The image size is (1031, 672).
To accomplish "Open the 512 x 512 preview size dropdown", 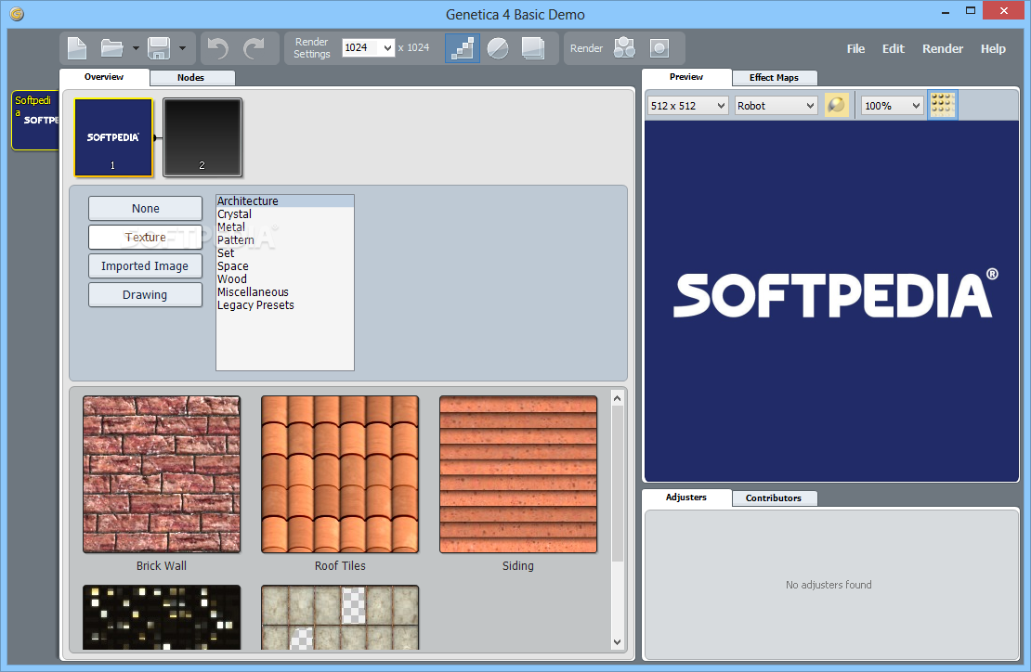I will [687, 106].
